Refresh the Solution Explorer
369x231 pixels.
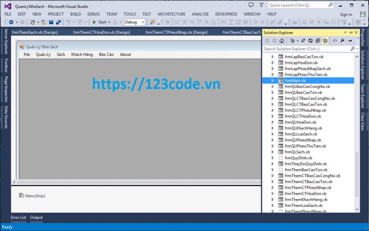click(x=311, y=40)
